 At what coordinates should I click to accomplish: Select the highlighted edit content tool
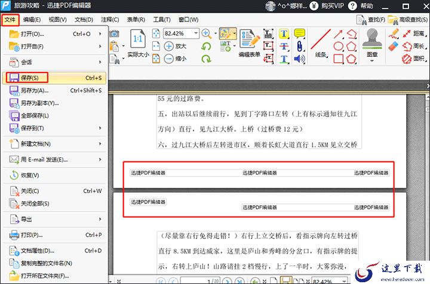pyautogui.click(x=226, y=34)
